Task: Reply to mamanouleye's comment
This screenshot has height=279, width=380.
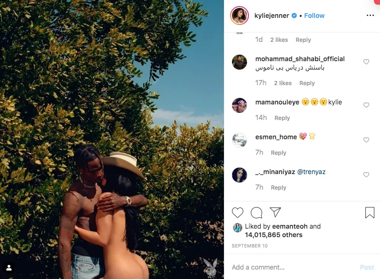Action: (282, 118)
